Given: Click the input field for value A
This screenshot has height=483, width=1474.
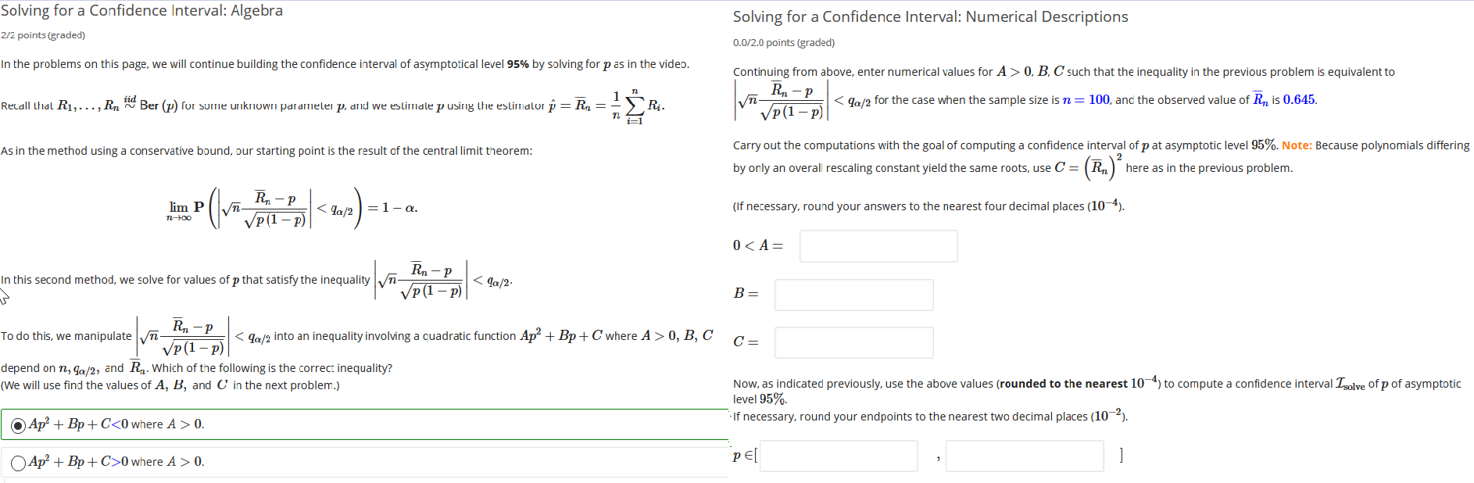Looking at the screenshot, I should [877, 245].
